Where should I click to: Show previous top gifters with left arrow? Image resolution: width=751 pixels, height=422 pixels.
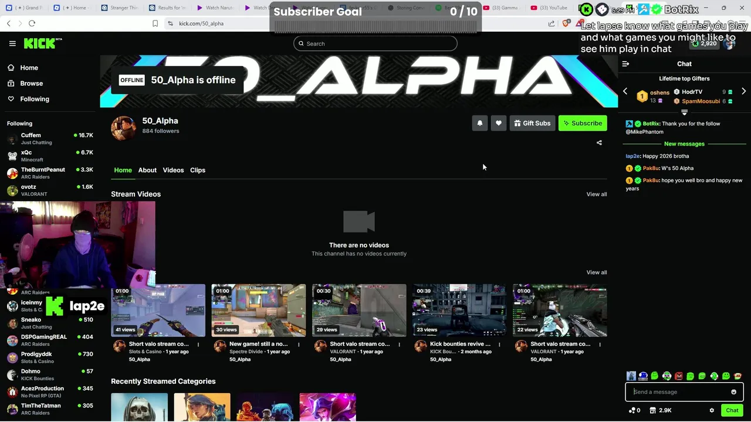[625, 91]
